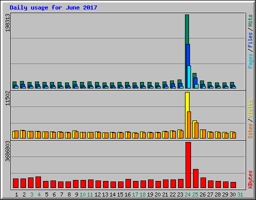Screen dimensions: 256x200
Task: Click the red KBytes bar for day 4
Action: click(x=38, y=182)
